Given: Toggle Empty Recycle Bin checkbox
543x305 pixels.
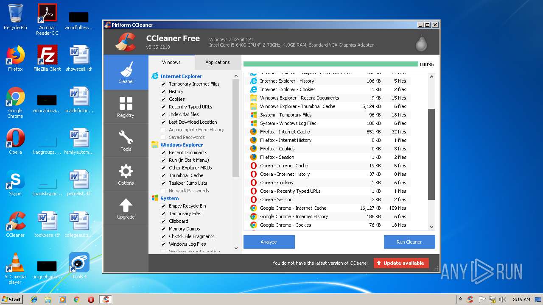Looking at the screenshot, I should (163, 206).
